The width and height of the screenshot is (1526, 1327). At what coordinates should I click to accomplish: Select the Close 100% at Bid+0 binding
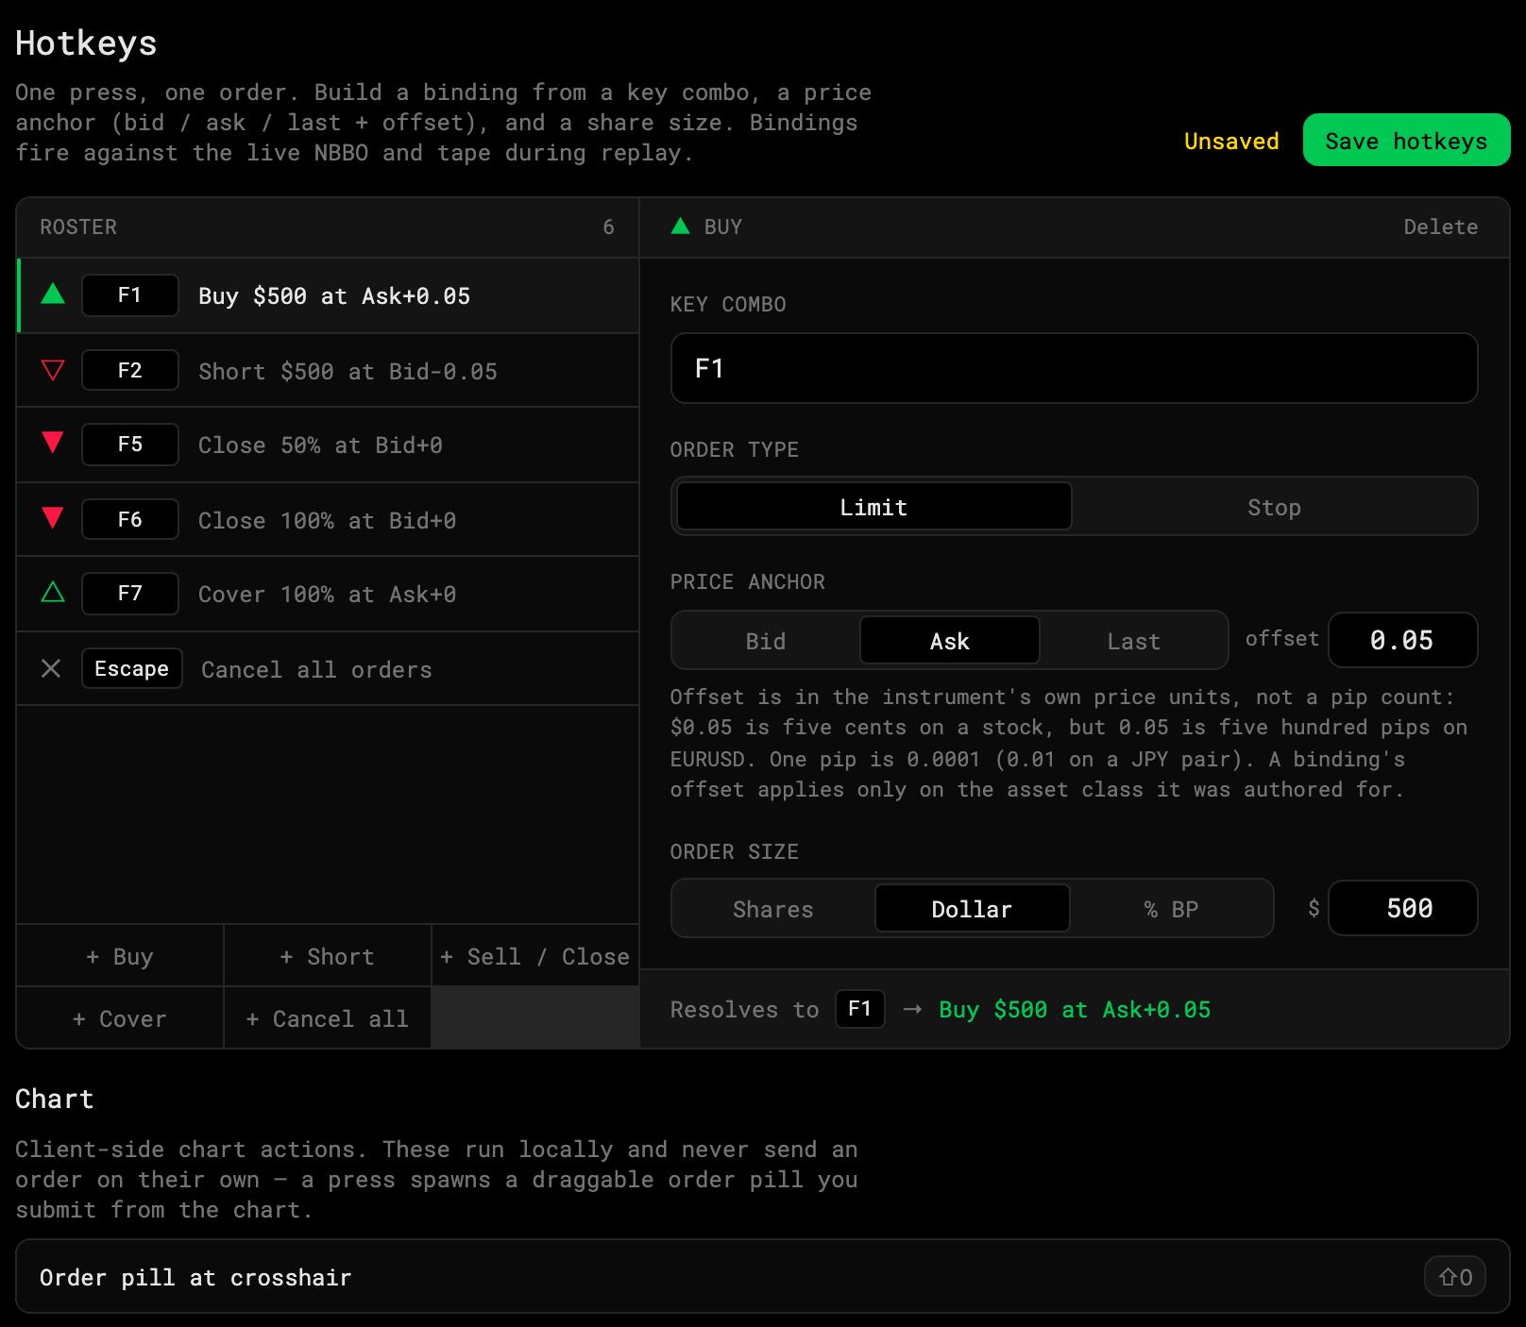pyautogui.click(x=328, y=519)
